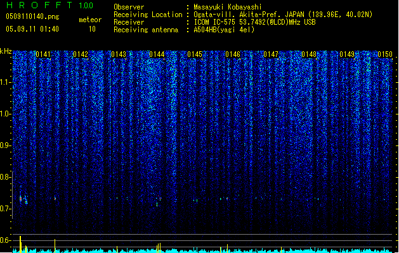
Task: Click the yellow power spike before 0142
Action: 55,245
